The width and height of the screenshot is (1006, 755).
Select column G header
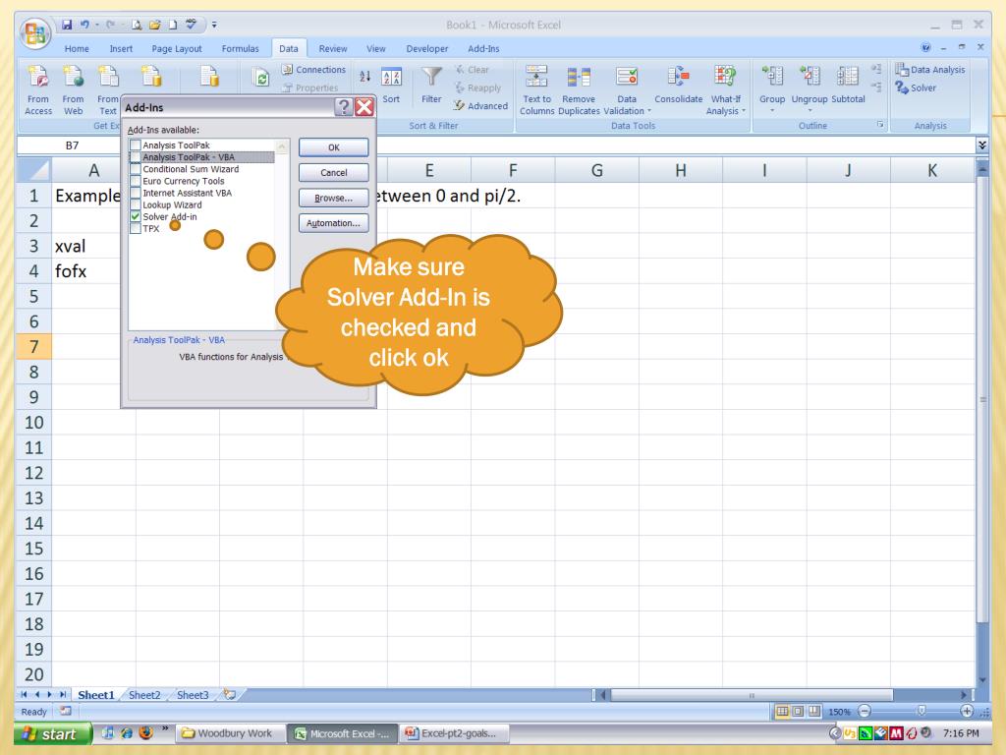596,170
